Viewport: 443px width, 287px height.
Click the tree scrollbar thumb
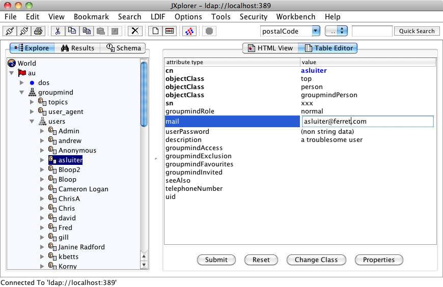coord(144,94)
